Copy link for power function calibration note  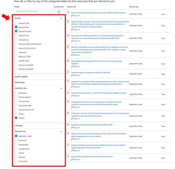pyautogui.click(x=75, y=107)
